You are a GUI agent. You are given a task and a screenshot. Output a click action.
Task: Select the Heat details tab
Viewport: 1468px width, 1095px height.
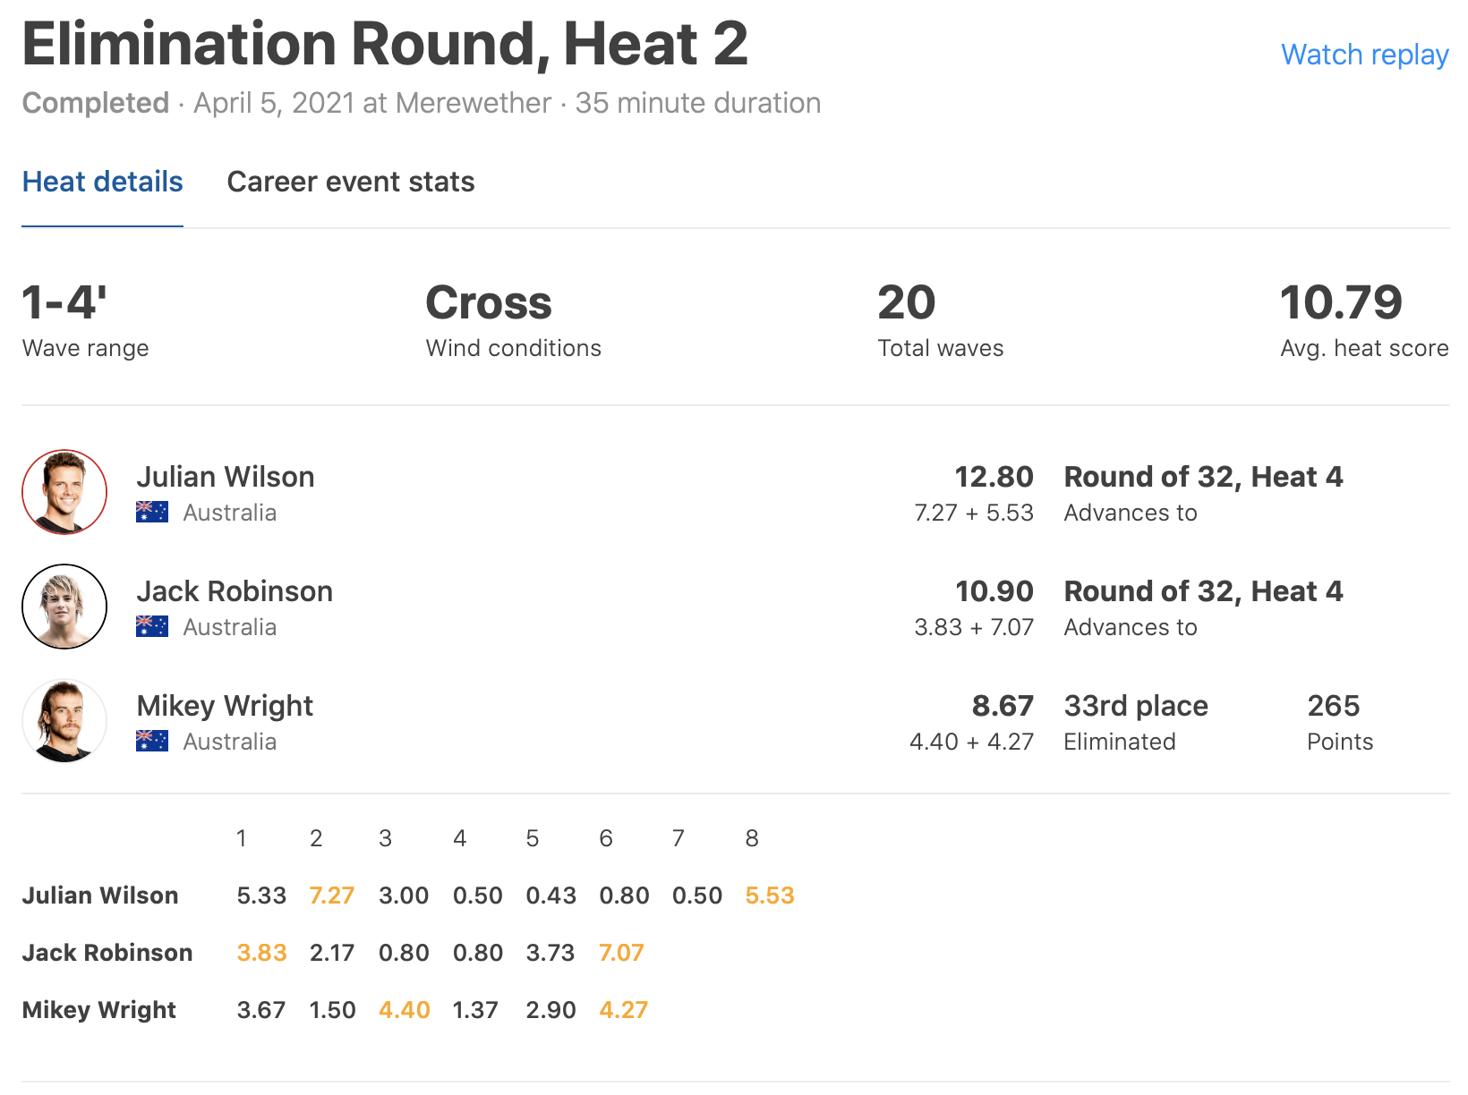tap(102, 182)
